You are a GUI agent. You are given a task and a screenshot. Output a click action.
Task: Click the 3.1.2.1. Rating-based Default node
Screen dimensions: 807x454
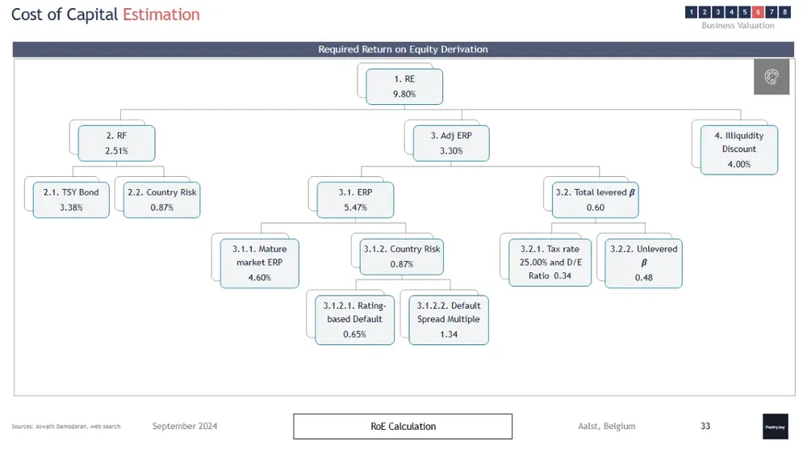(354, 320)
